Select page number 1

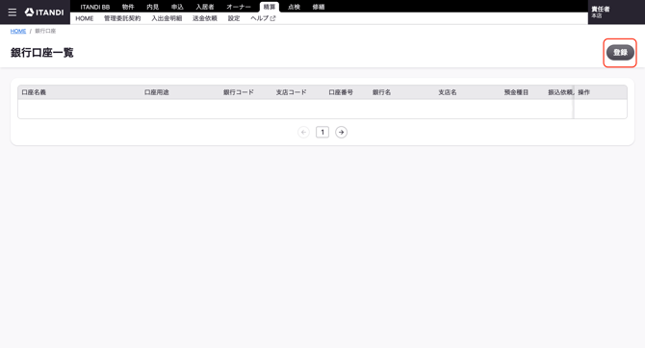(x=322, y=133)
